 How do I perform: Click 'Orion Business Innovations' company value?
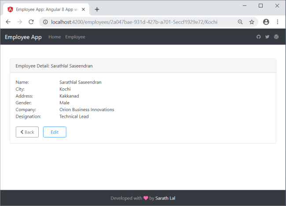(87, 110)
